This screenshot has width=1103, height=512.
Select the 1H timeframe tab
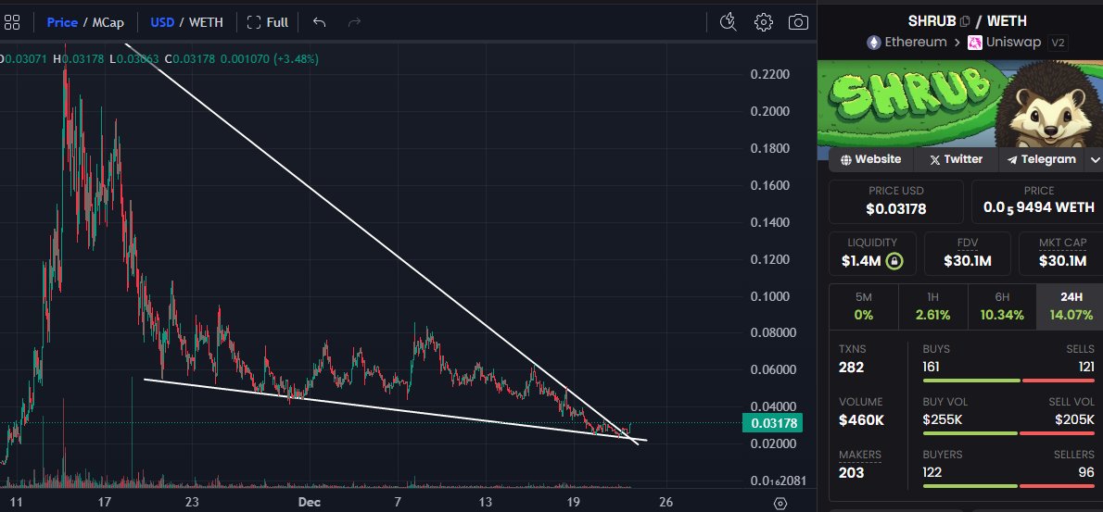tap(932, 306)
